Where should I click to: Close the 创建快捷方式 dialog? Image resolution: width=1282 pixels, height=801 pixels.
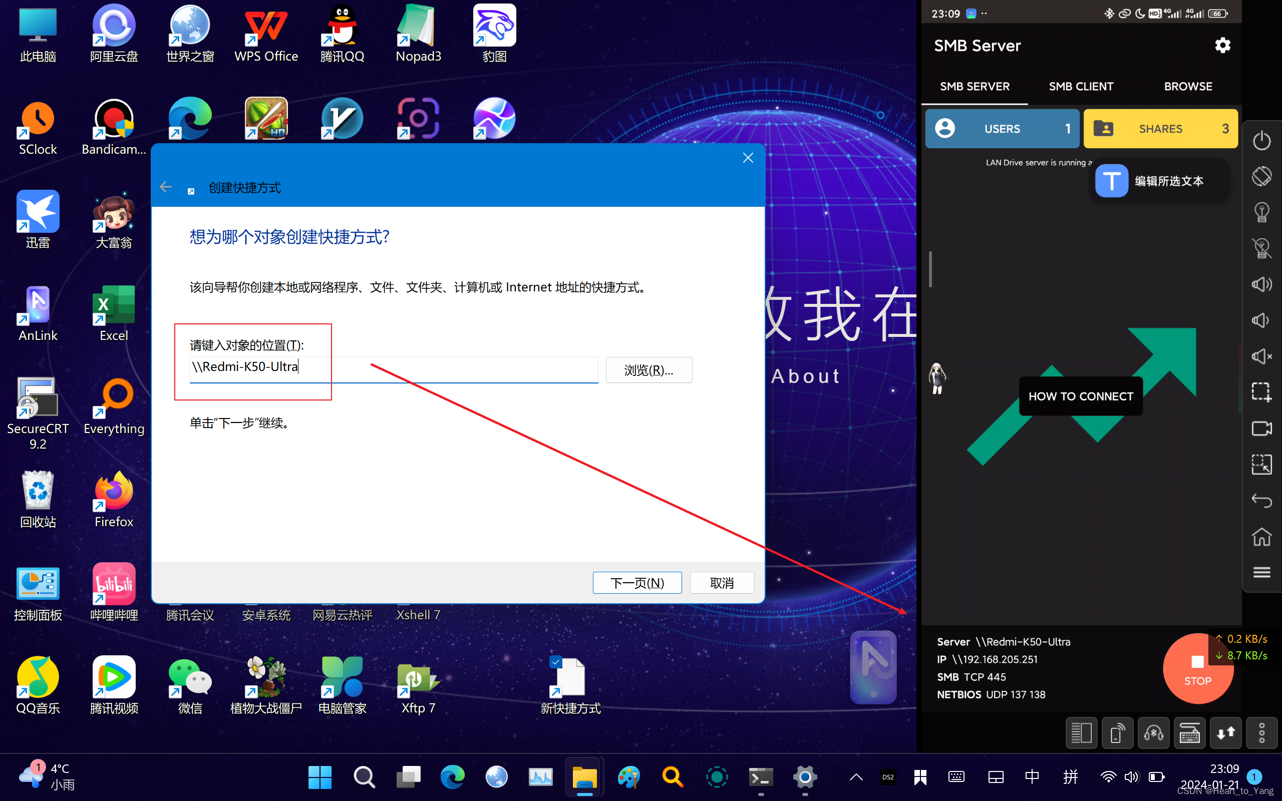click(748, 158)
